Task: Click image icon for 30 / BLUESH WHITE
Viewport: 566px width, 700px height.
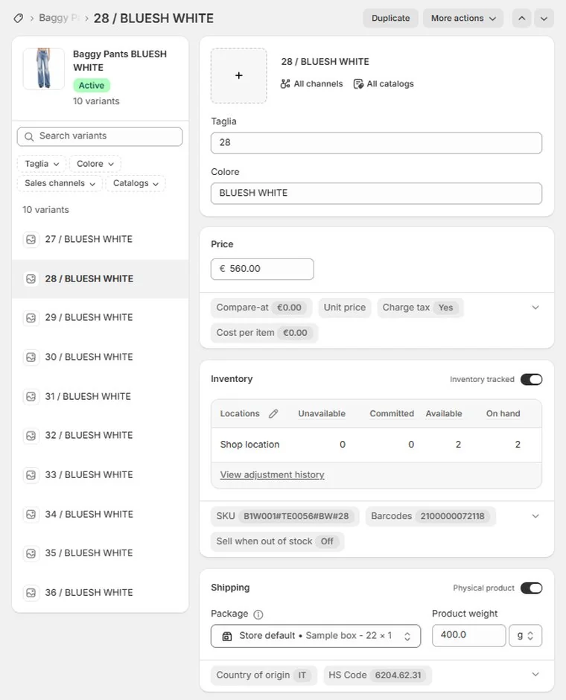Action: coord(31,357)
